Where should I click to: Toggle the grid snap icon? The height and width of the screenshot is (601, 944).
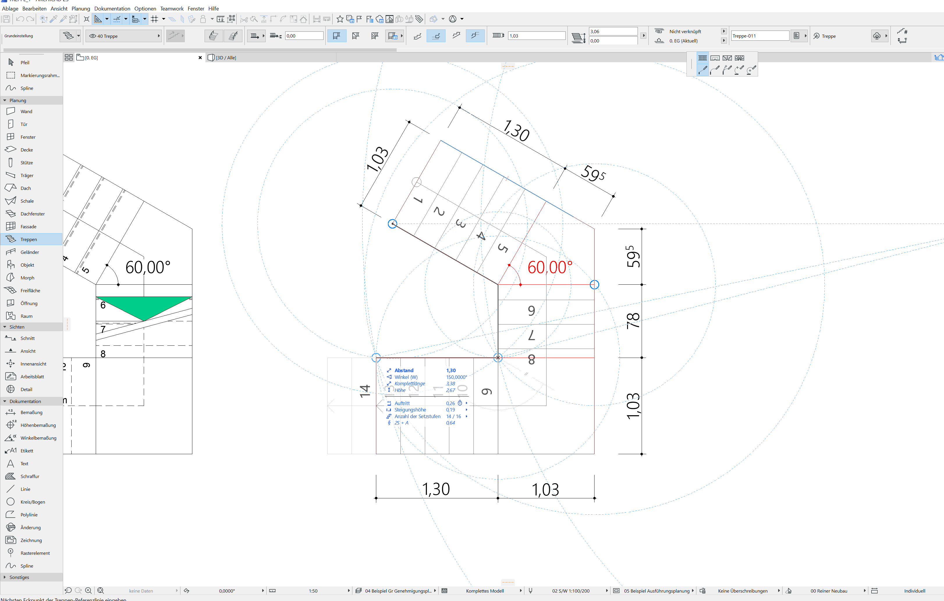pyautogui.click(x=155, y=19)
